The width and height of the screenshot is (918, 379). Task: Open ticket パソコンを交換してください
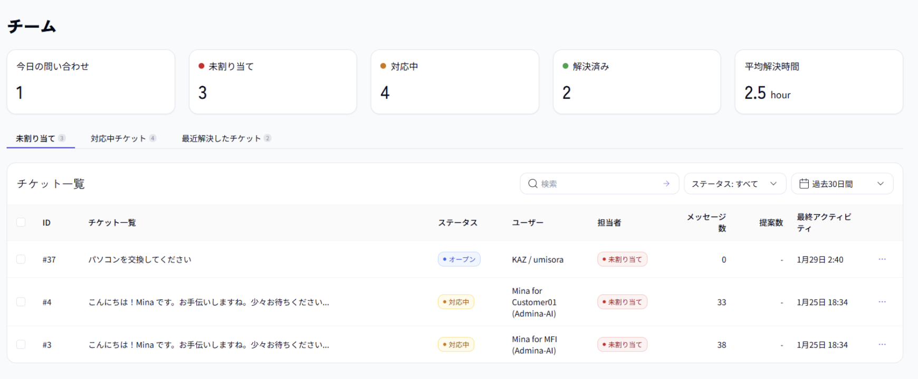tap(140, 260)
